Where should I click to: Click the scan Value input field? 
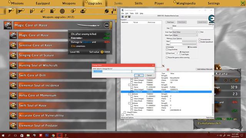193,28
